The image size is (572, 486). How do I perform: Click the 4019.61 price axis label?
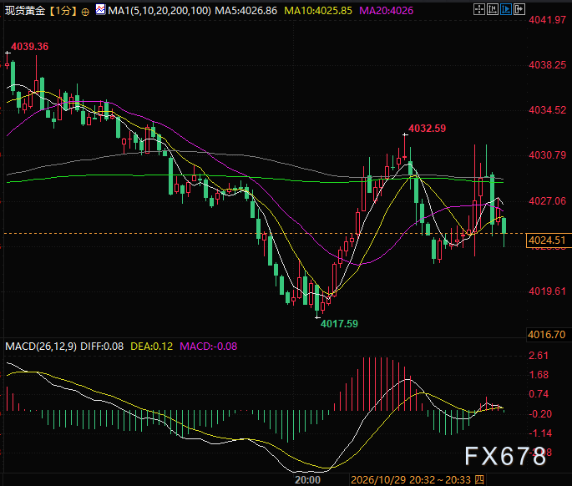(548, 291)
